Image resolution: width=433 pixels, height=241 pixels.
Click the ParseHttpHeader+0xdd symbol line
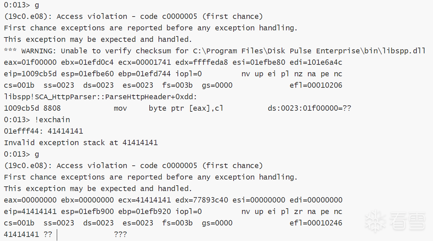pyautogui.click(x=100, y=97)
